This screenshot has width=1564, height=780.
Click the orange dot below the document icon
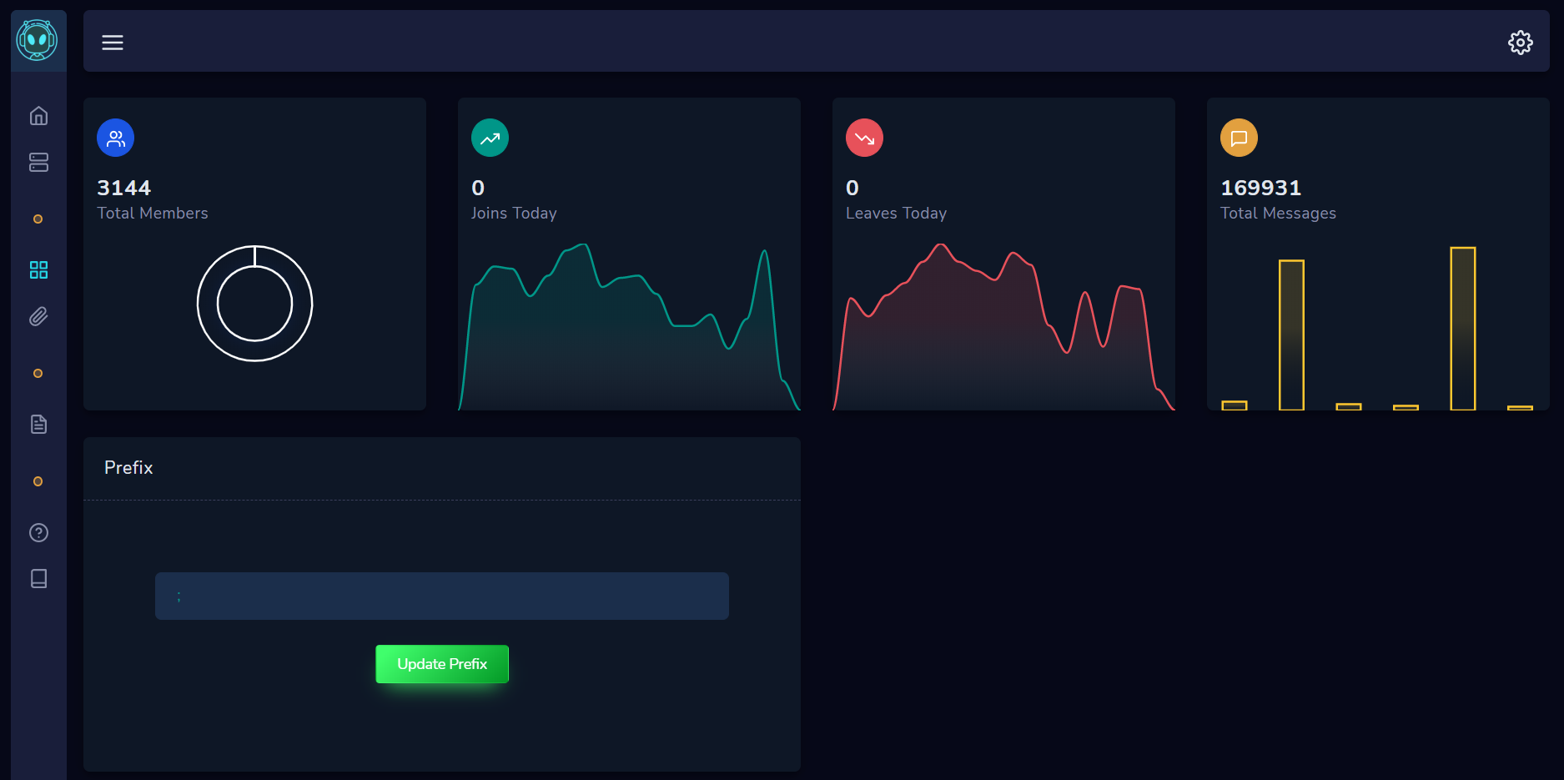pyautogui.click(x=38, y=481)
